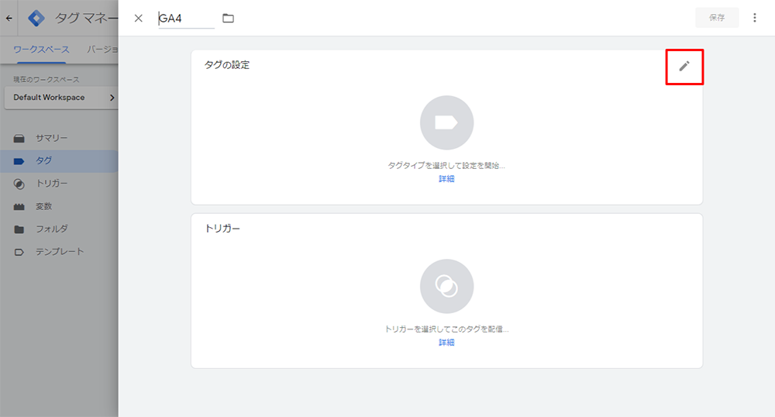Image resolution: width=775 pixels, height=417 pixels.
Task: Open テンプレート in the sidebar
Action: pos(59,252)
